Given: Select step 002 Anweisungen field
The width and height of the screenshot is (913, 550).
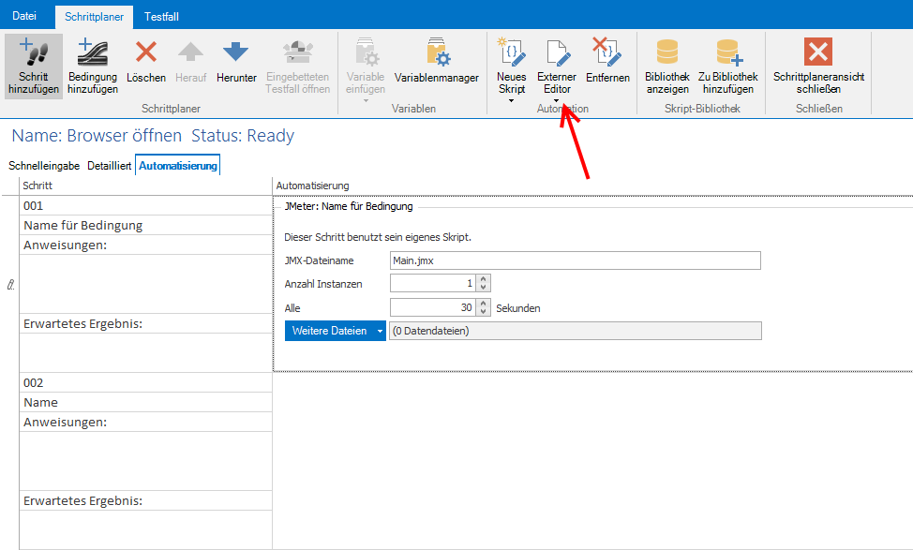Looking at the screenshot, I should 145,461.
